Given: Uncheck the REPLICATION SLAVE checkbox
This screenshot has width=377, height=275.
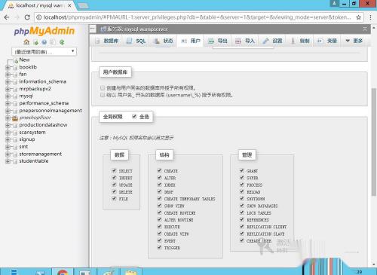Looking at the screenshot, I should [242, 234].
